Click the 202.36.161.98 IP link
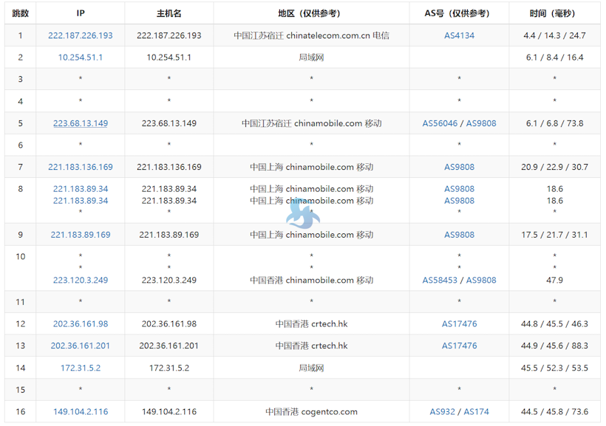 tap(81, 323)
